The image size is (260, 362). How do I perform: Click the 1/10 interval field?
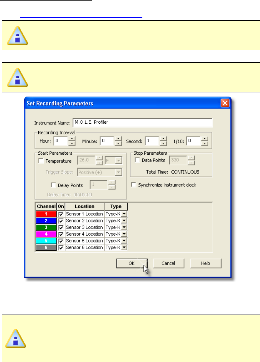pos(194,141)
